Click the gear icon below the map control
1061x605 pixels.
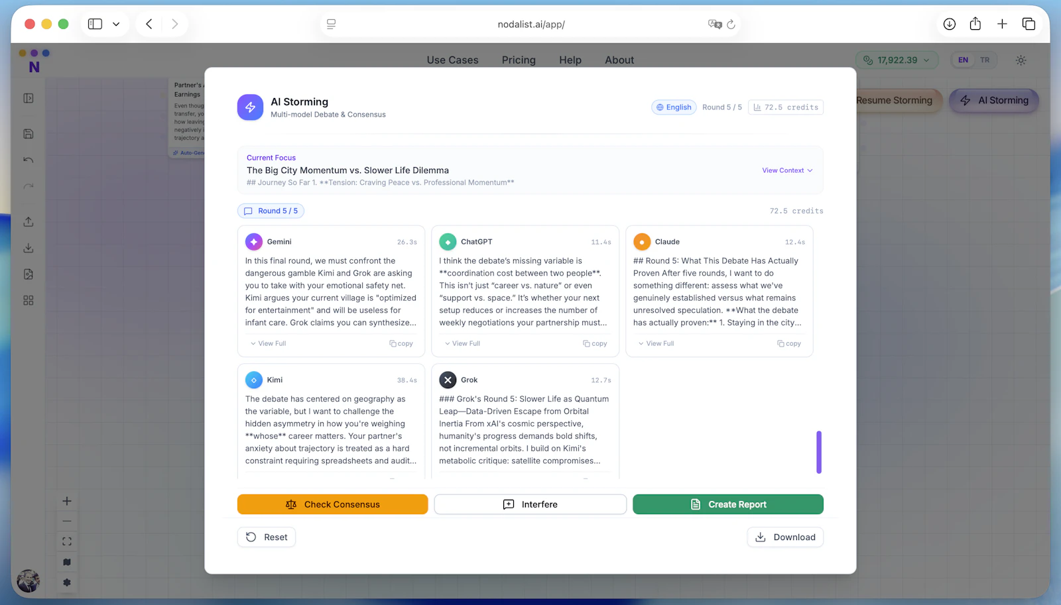coord(67,582)
